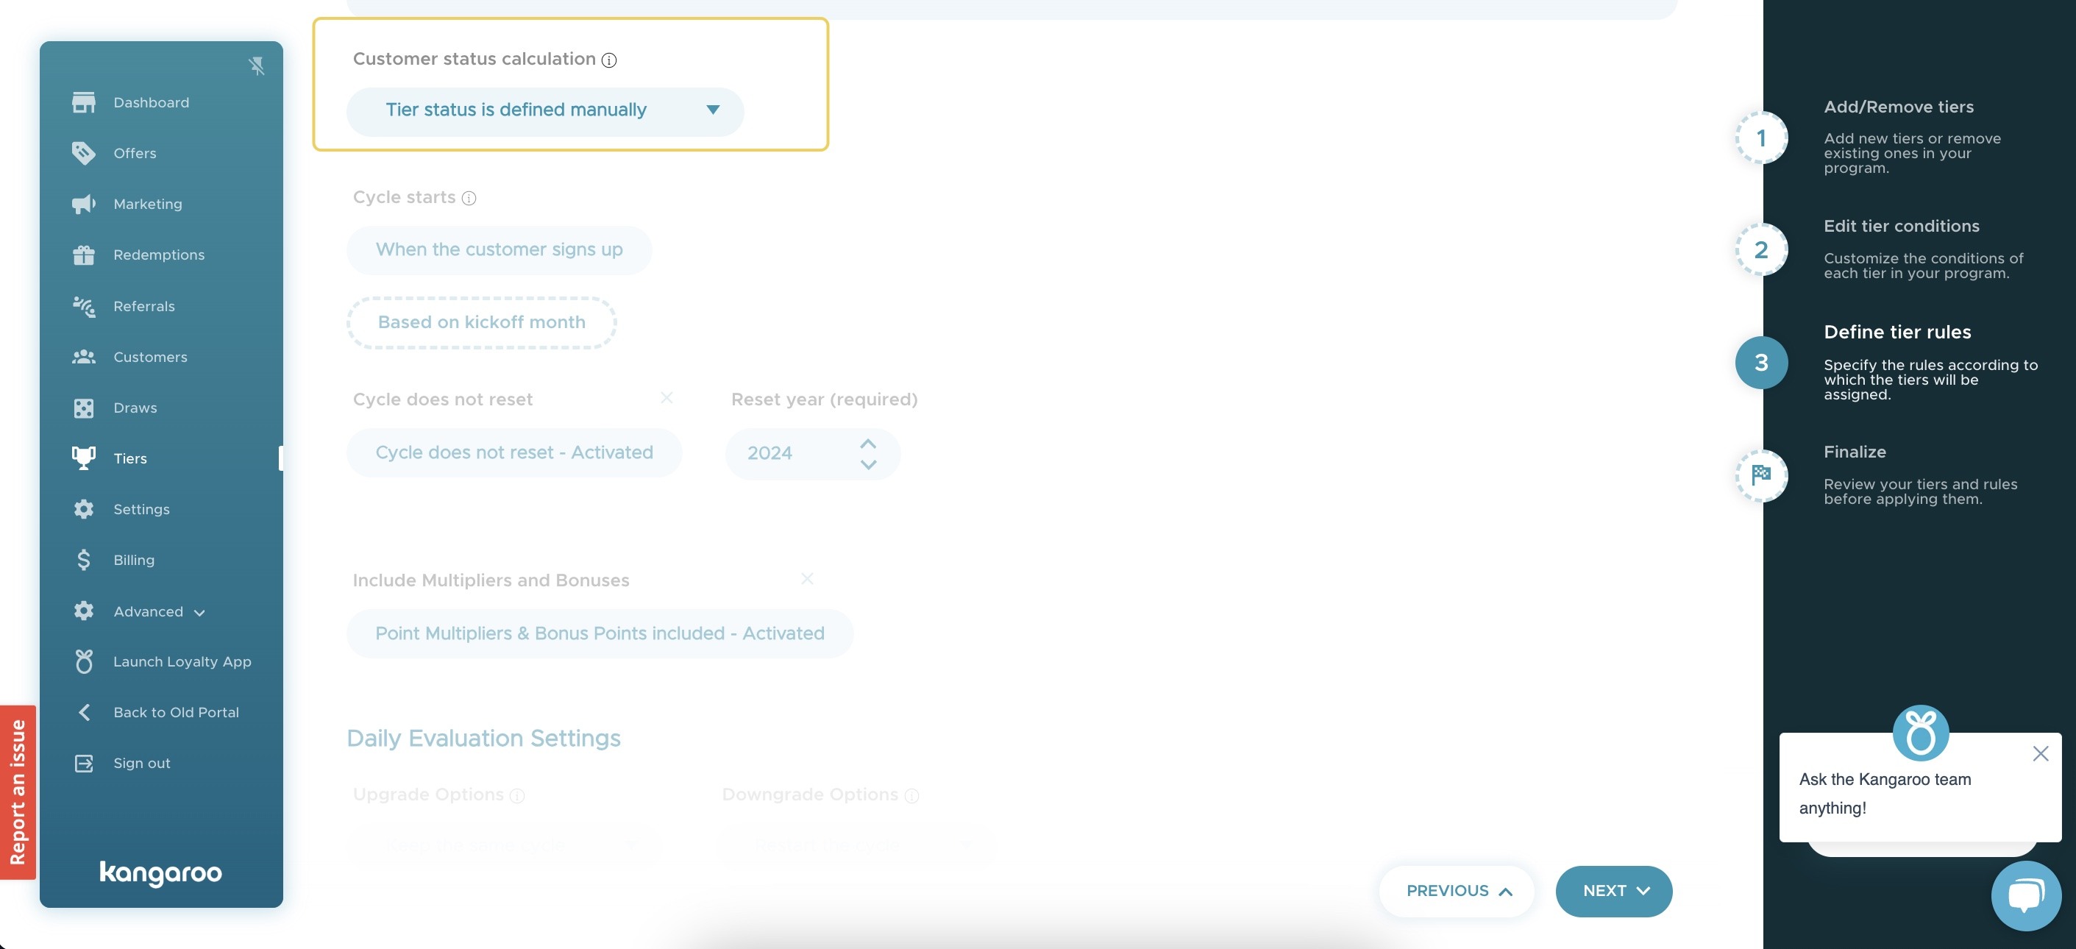Expand the Advanced menu chevron
Viewport: 2076px width, 949px height.
click(199, 612)
